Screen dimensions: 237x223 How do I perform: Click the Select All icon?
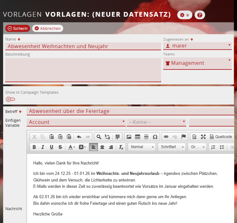tap(117, 137)
